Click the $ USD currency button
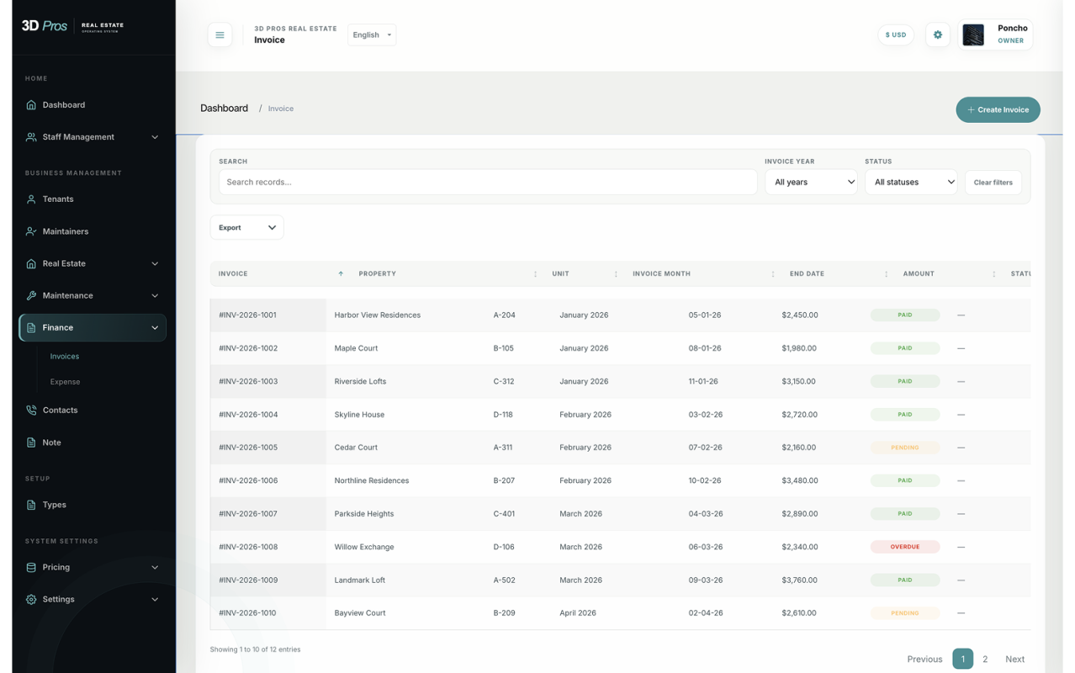Viewport: 1075px width, 673px height. [x=896, y=34]
